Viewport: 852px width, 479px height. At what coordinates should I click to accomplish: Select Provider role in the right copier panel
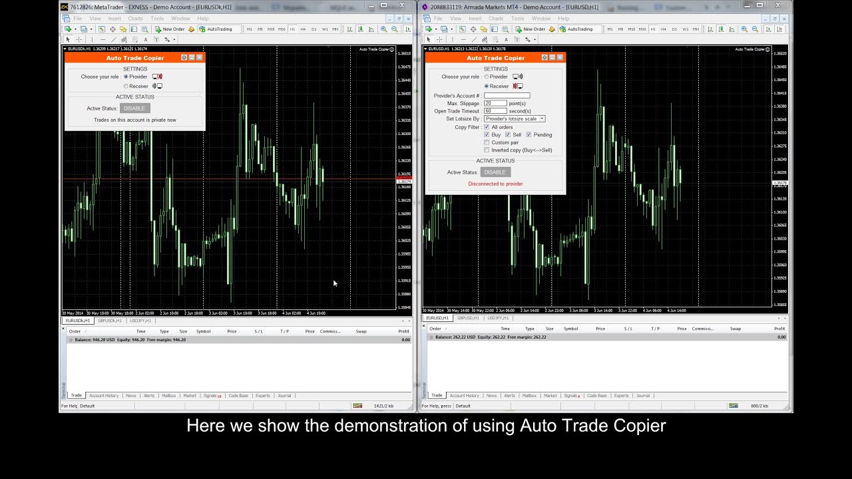click(x=487, y=77)
